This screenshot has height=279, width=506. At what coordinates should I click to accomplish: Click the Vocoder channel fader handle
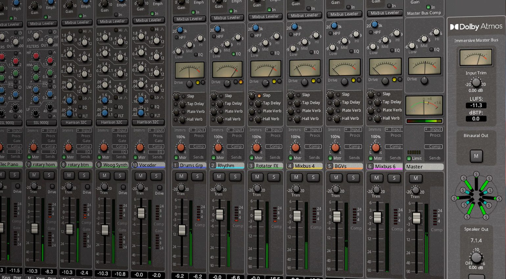click(x=141, y=213)
